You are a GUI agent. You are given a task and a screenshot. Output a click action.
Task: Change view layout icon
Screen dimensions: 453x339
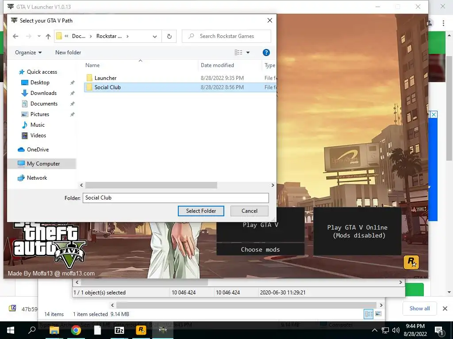pyautogui.click(x=238, y=53)
